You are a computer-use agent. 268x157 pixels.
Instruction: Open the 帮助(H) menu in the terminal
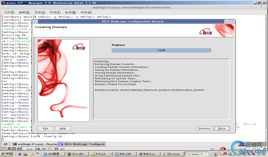pos(86,12)
